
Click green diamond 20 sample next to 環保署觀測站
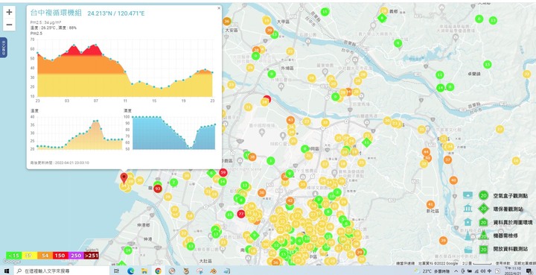click(x=483, y=209)
